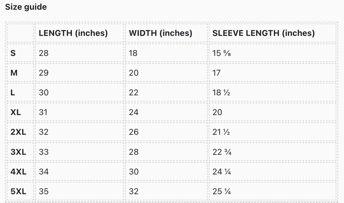
Task: Click the 4XL length value 34
Action: click(44, 172)
